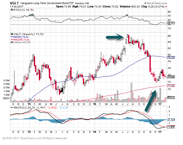This screenshot has height=145, width=183.
Task: Click the Nasdaq GM exchange label
Action: 82,3
